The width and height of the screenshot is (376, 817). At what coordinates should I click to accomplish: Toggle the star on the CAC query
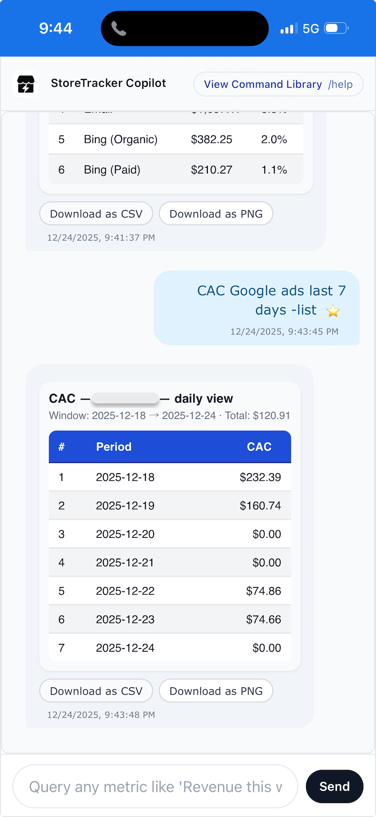point(333,311)
